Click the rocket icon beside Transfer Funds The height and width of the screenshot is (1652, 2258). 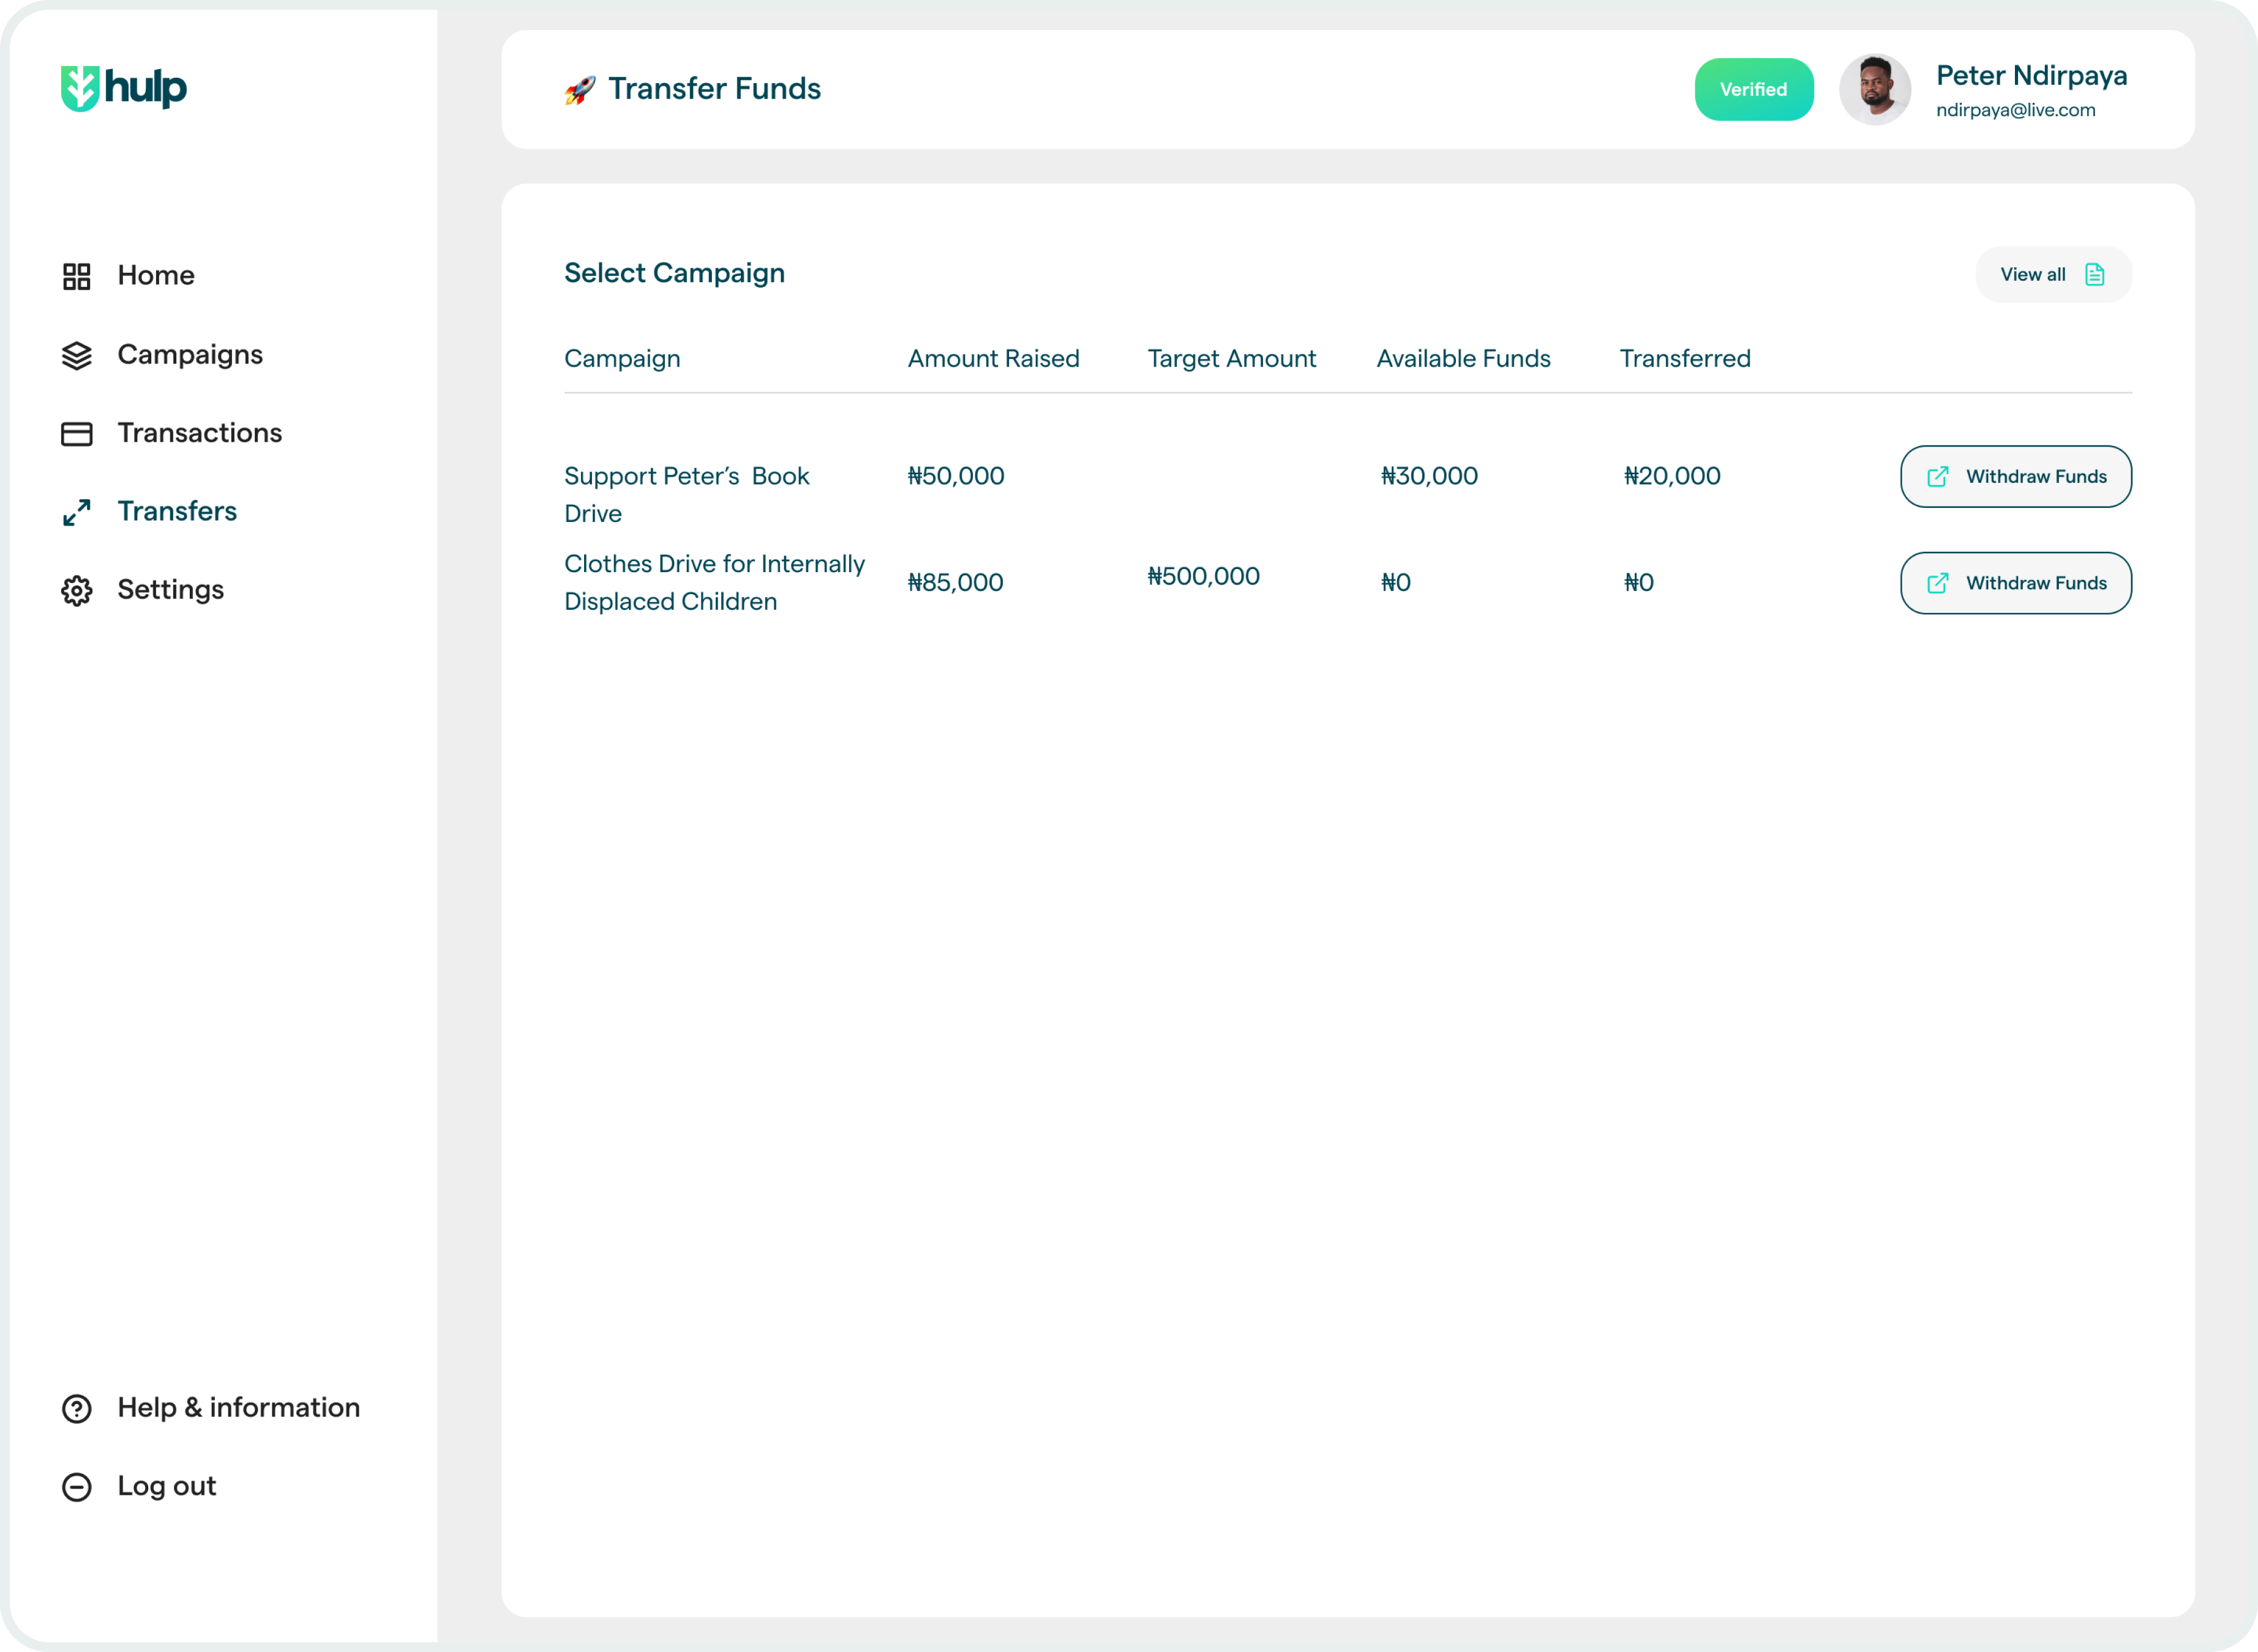coord(580,90)
